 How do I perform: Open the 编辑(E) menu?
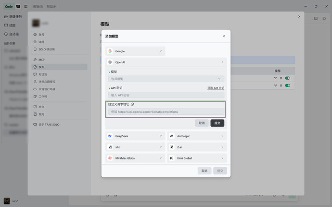[38, 6]
